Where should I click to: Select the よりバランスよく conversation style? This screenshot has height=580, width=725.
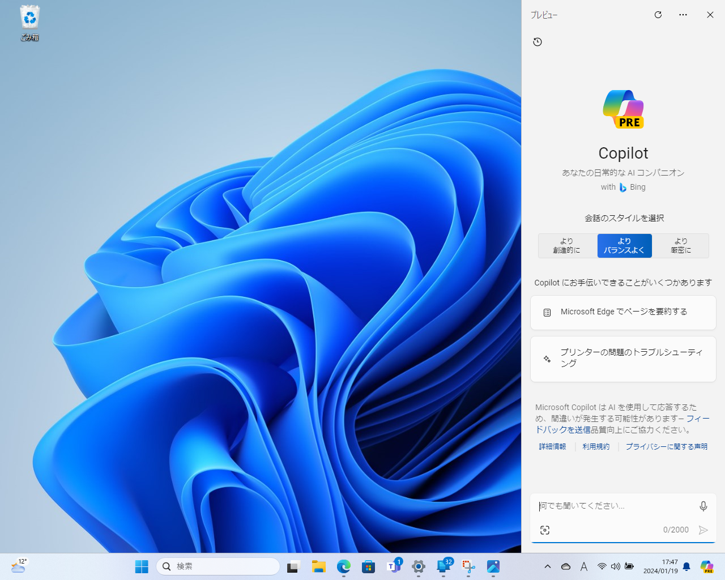tap(624, 245)
